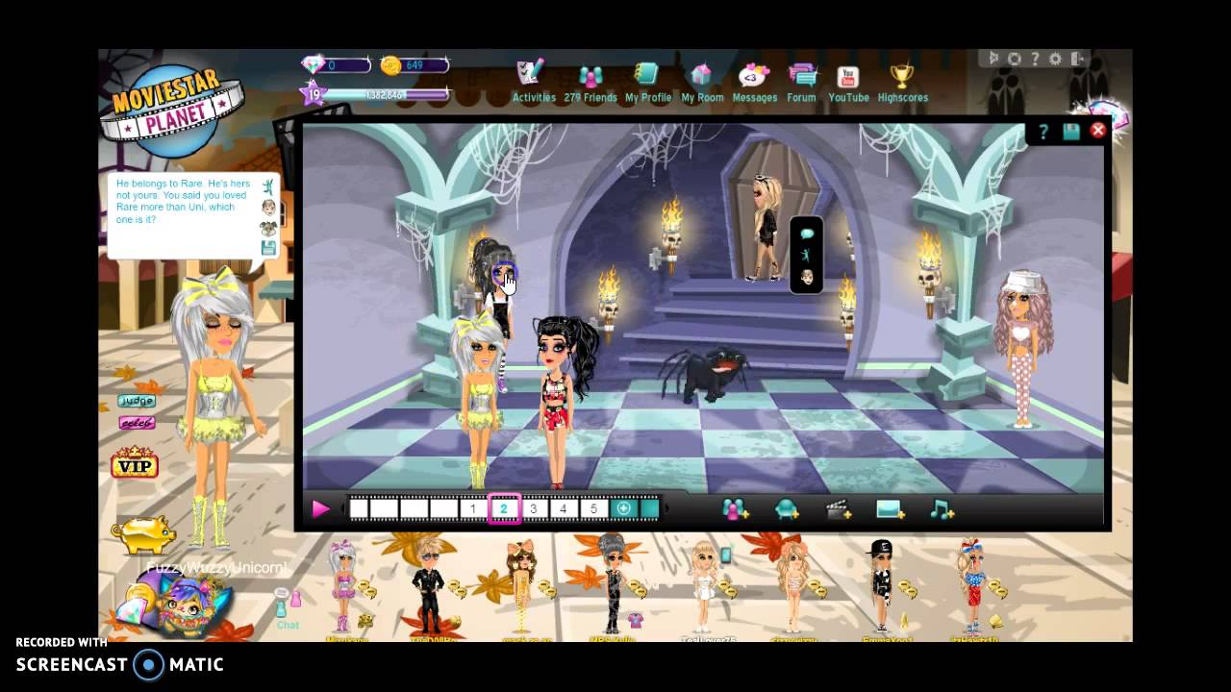Choose dog icon in speech bubble
This screenshot has width=1231, height=692.
pyautogui.click(x=268, y=229)
